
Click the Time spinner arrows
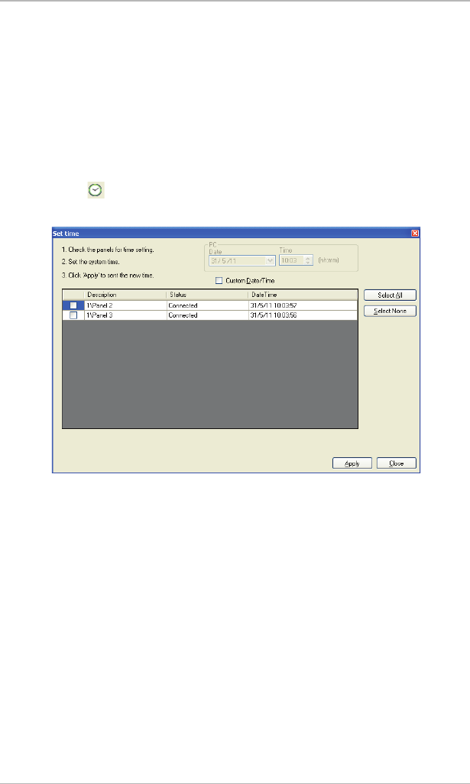308,260
